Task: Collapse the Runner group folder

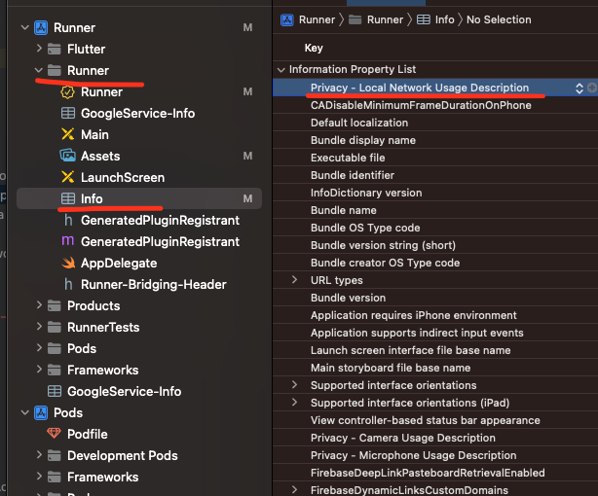Action: coord(39,70)
